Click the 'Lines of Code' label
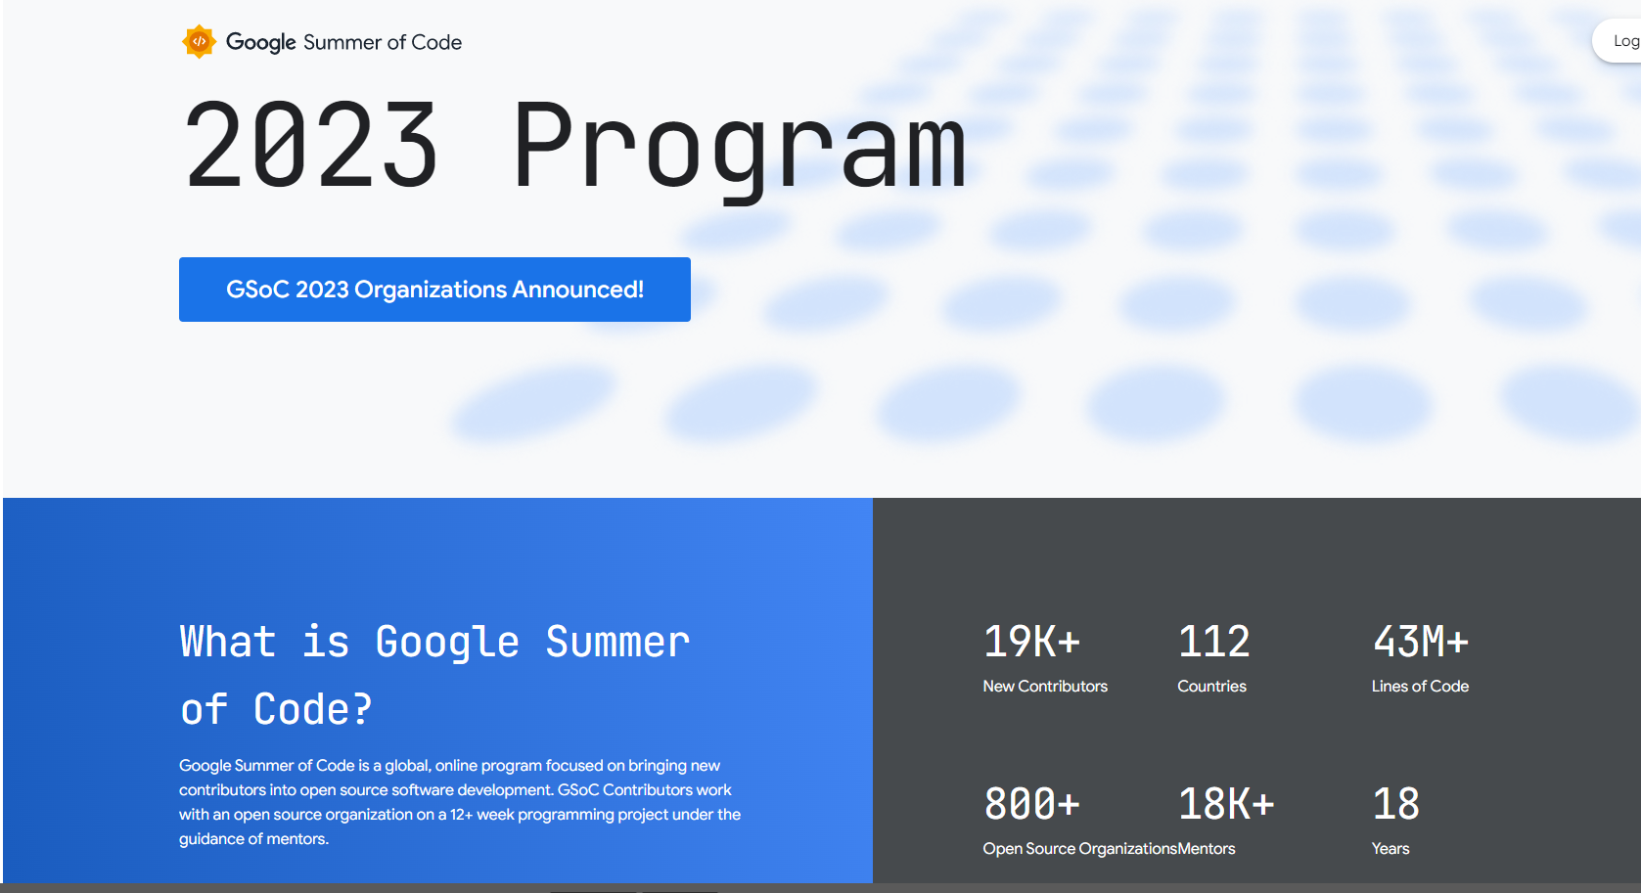The height and width of the screenshot is (893, 1641). [1420, 687]
